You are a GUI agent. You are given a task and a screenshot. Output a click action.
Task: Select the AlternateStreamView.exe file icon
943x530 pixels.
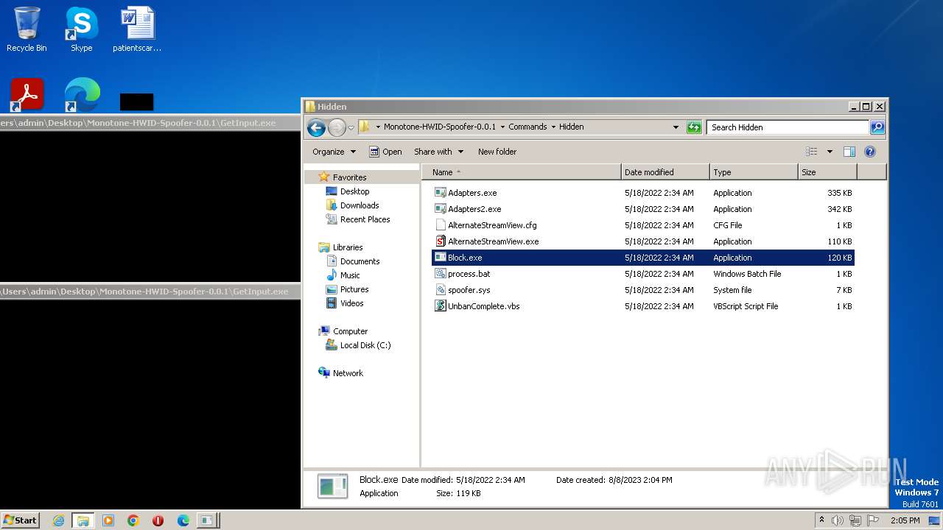pos(441,241)
